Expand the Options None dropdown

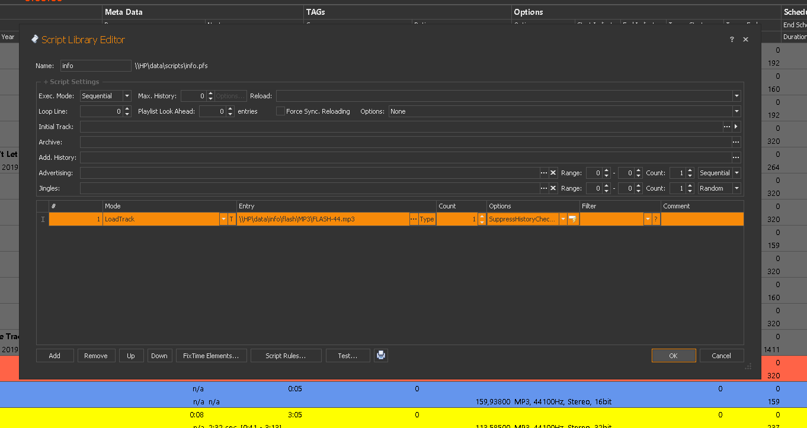point(736,111)
